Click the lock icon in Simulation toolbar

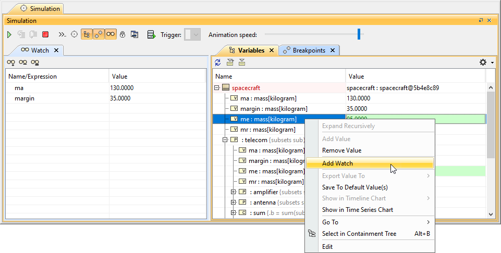123,34
